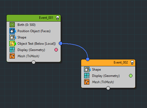This screenshot has width=147, height=108.
Task: Click the blue Object Test output connector
Action: [61, 43]
